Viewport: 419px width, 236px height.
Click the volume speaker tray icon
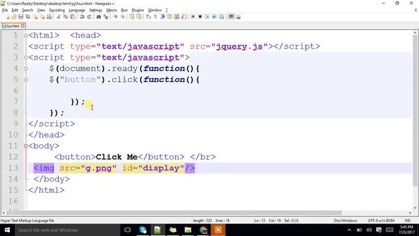click(x=369, y=230)
